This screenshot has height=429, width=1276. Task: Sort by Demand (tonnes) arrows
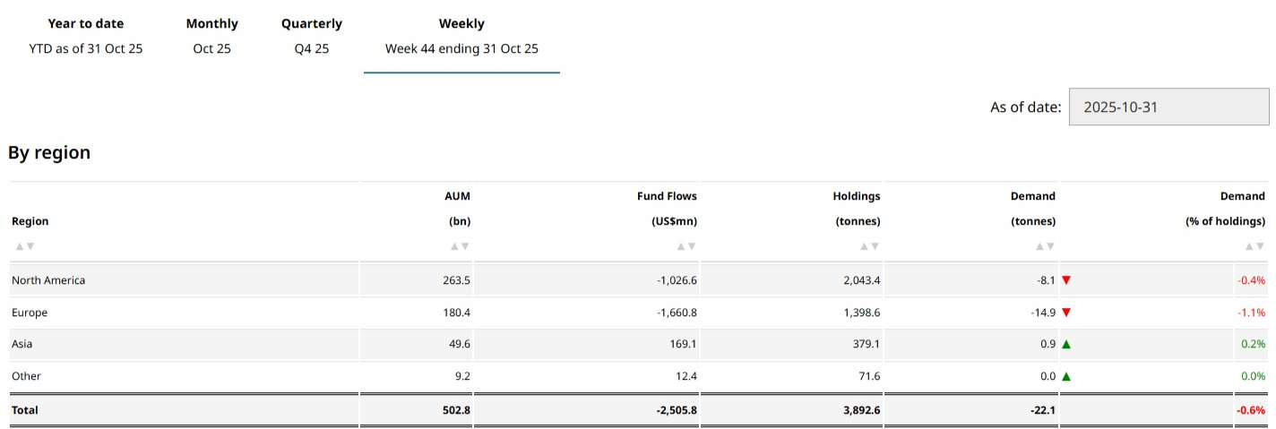point(1044,246)
